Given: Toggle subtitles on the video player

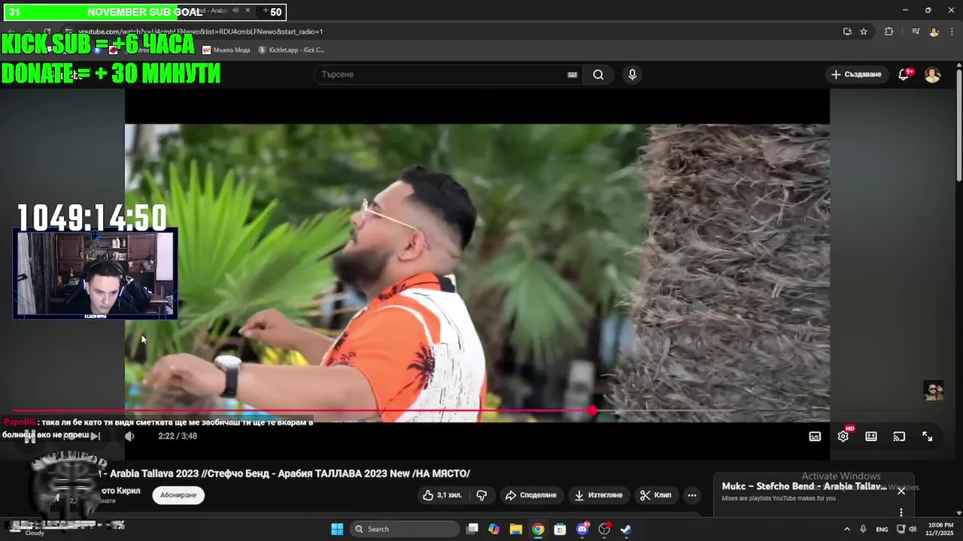Looking at the screenshot, I should [815, 437].
